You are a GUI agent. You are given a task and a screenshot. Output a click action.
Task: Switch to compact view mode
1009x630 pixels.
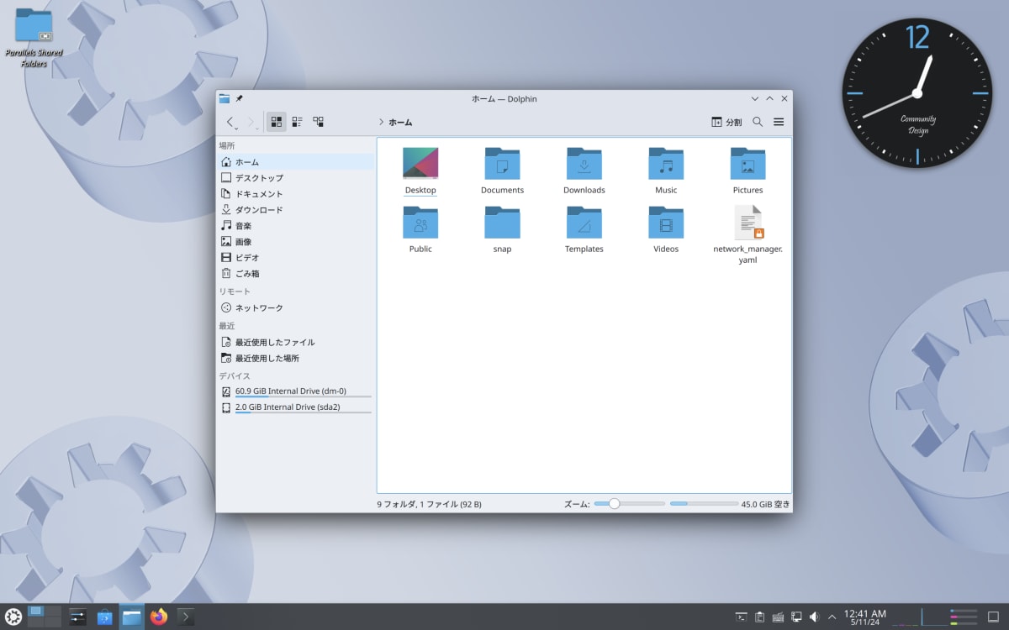tap(297, 122)
